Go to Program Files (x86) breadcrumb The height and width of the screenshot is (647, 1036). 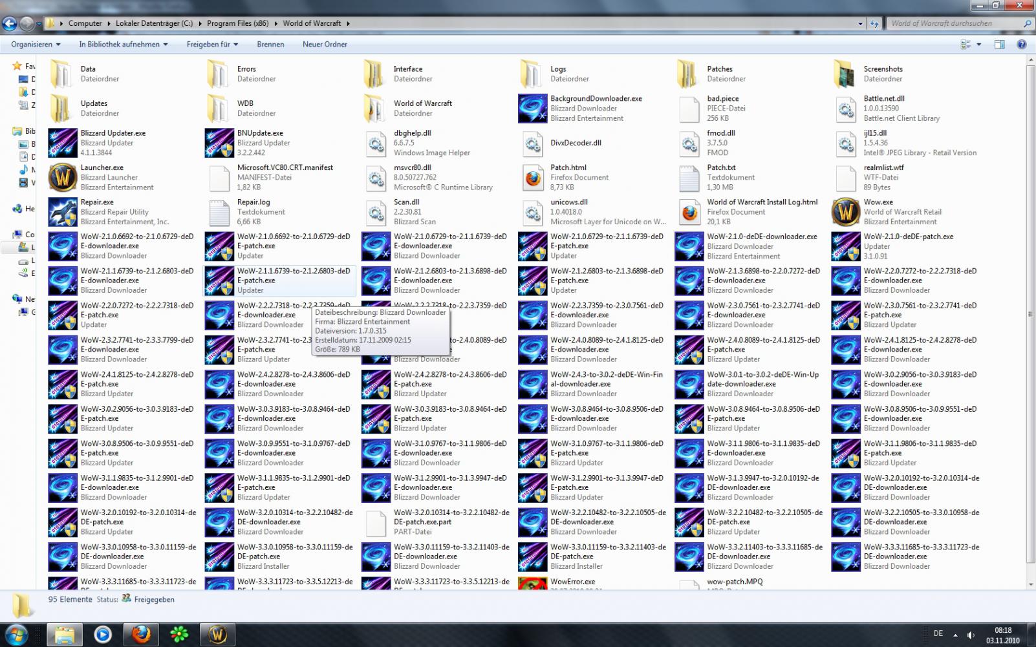tap(237, 23)
